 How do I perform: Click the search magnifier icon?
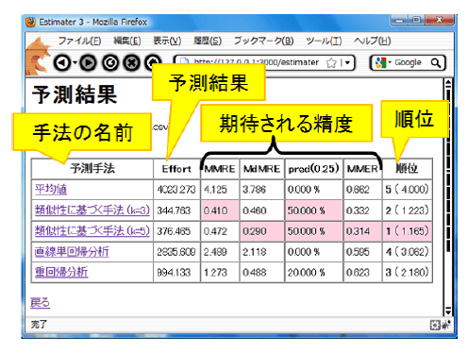pos(436,63)
